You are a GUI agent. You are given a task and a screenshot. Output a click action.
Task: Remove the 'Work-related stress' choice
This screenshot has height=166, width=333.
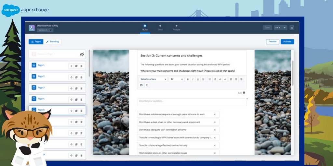coord(215,153)
